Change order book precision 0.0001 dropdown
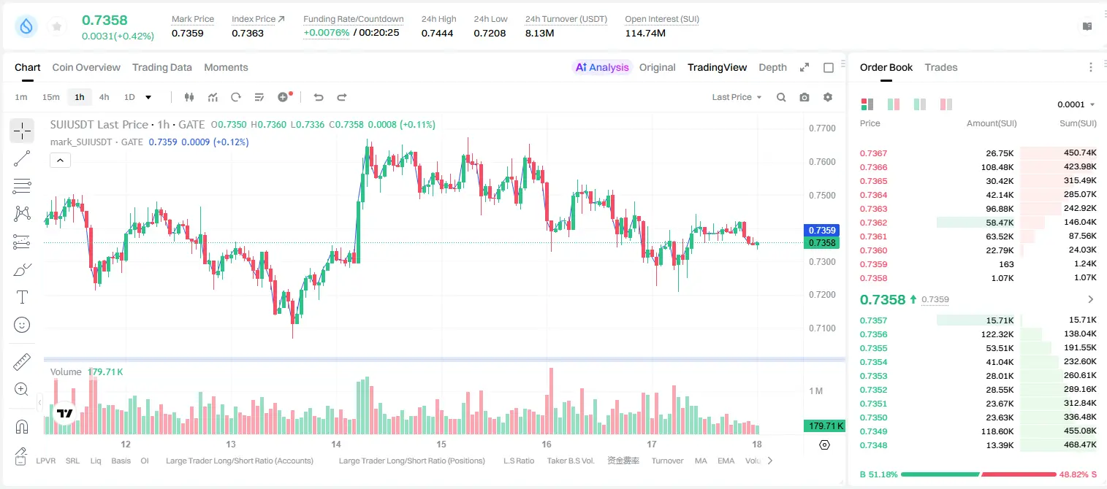 point(1076,104)
